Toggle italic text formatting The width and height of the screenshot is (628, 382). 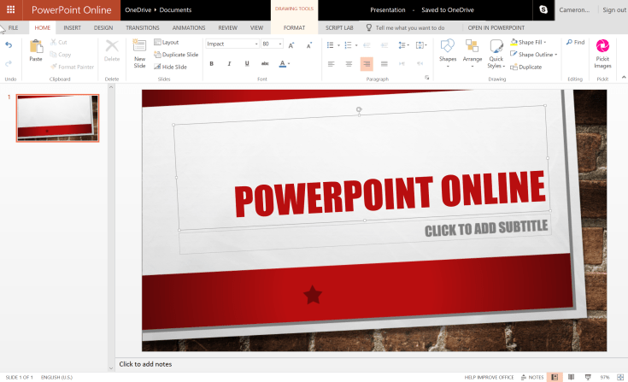(229, 64)
